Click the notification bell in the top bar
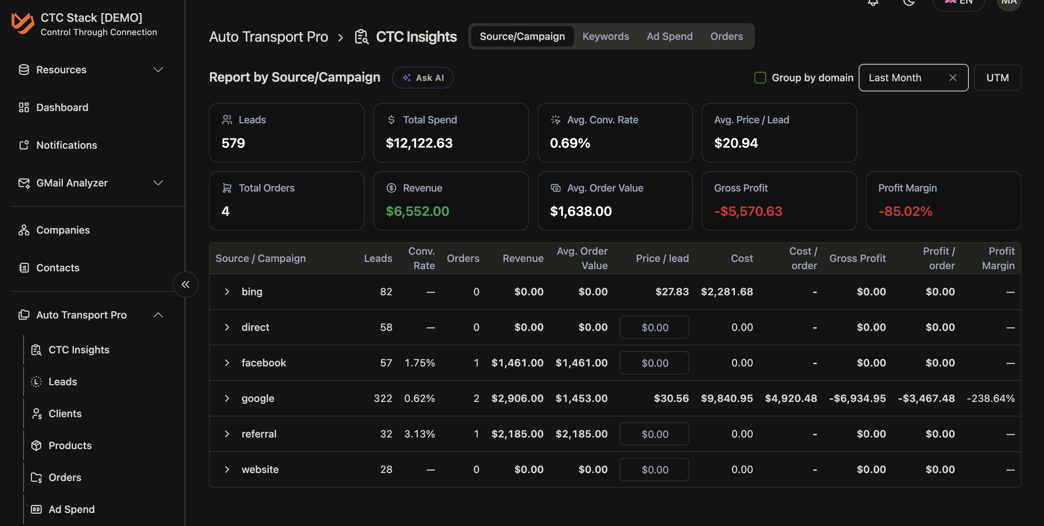The height and width of the screenshot is (526, 1044). (874, 3)
